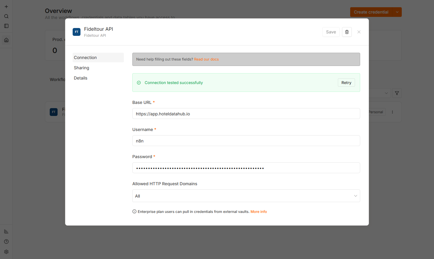
Task: Click the filter funnel icon in Overview
Action: click(397, 93)
